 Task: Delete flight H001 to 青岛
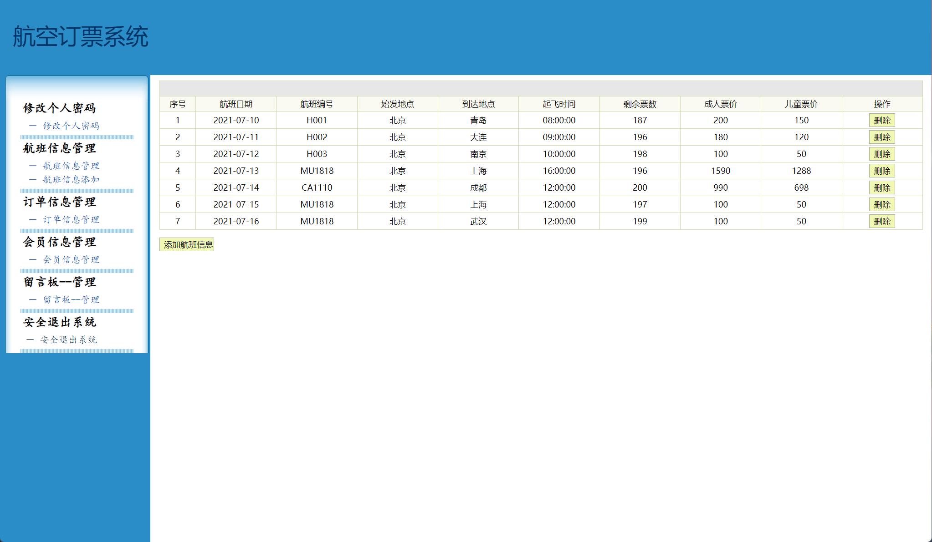[x=881, y=120]
